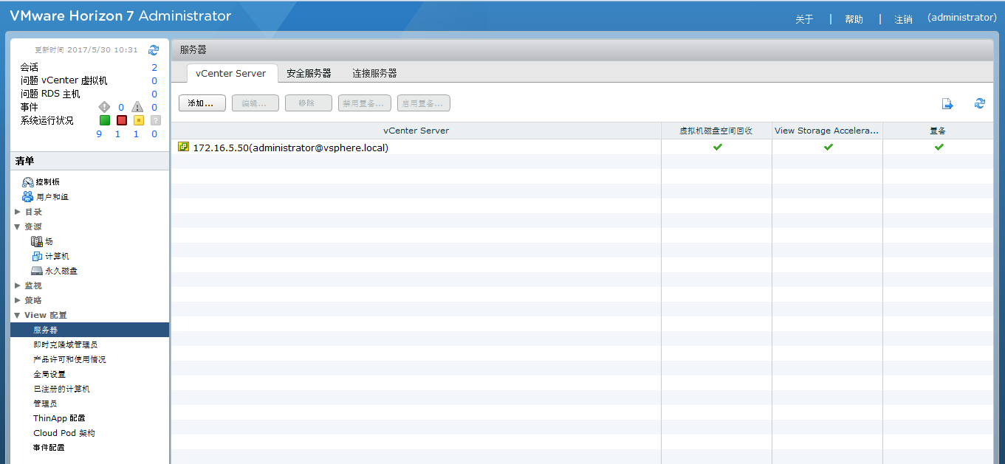Screen dimensions: 1005x464
Task: Switch to the 安全服务器 tab
Action: click(309, 73)
